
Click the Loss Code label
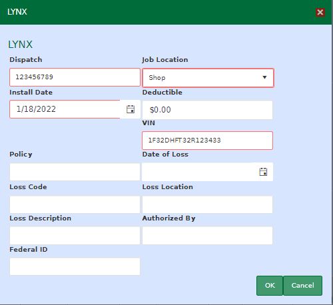tap(28, 186)
